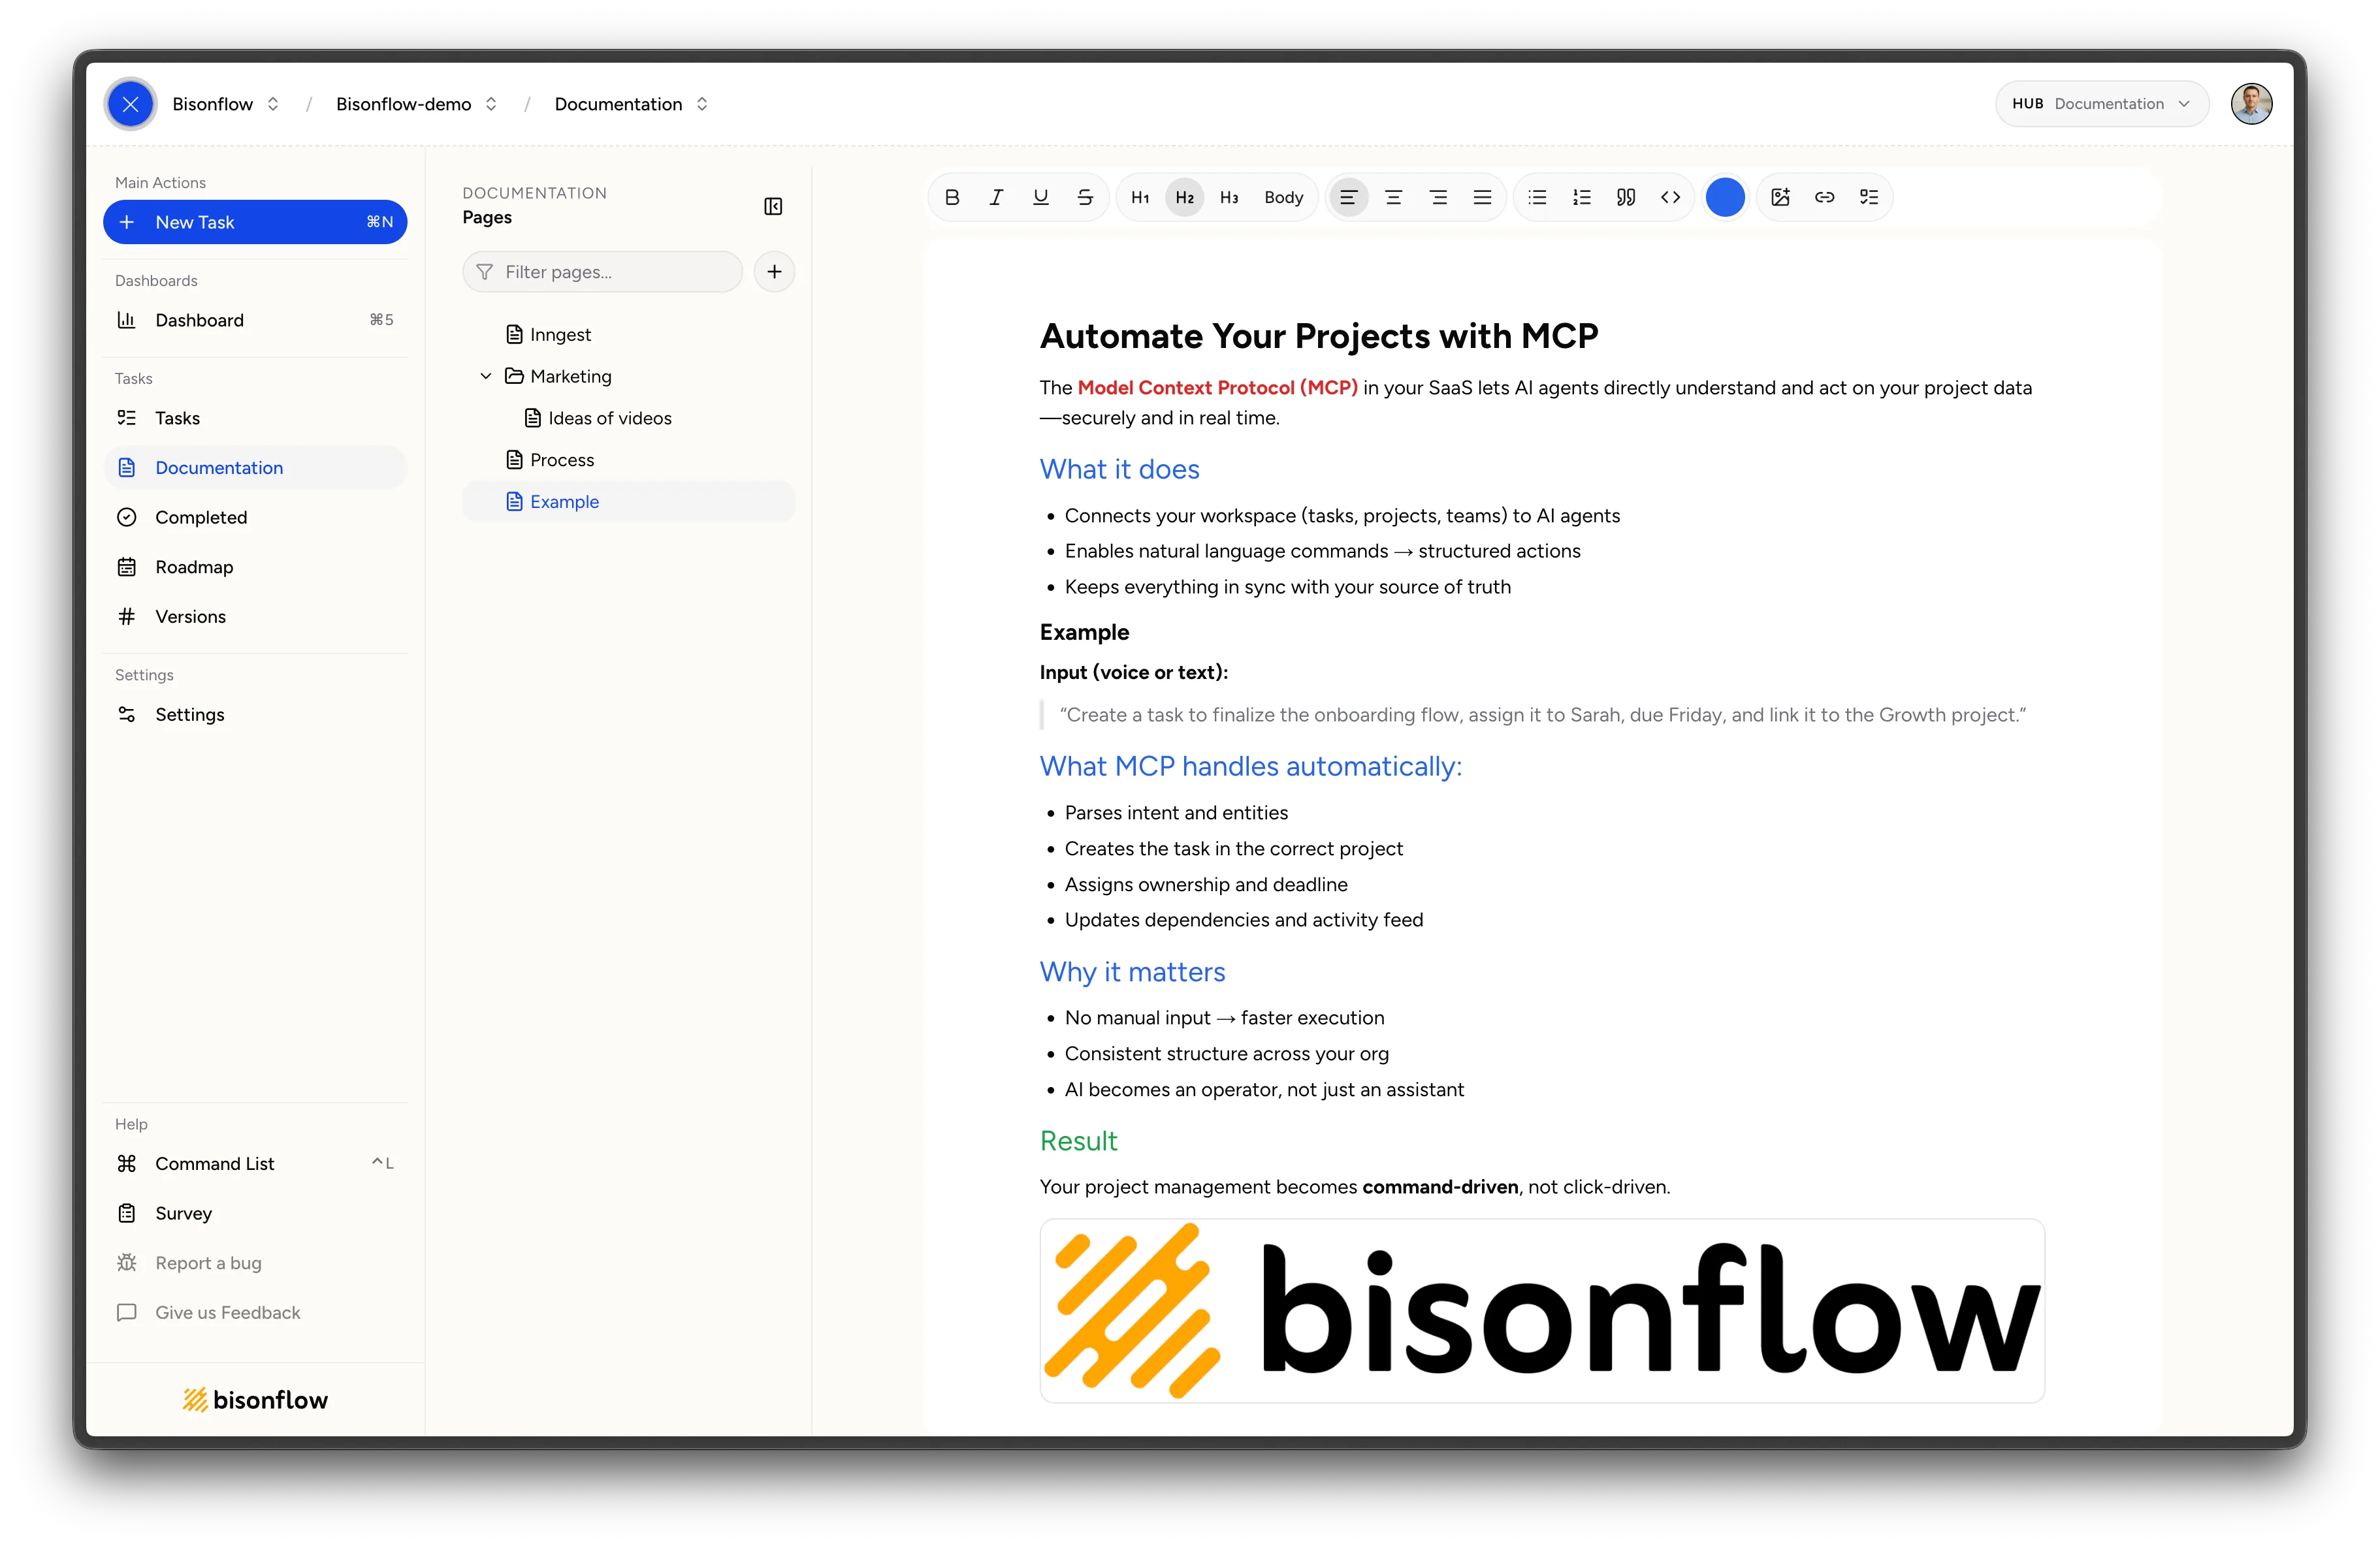This screenshot has height=1546, width=2380.
Task: Open the blue text color picker
Action: [x=1725, y=197]
